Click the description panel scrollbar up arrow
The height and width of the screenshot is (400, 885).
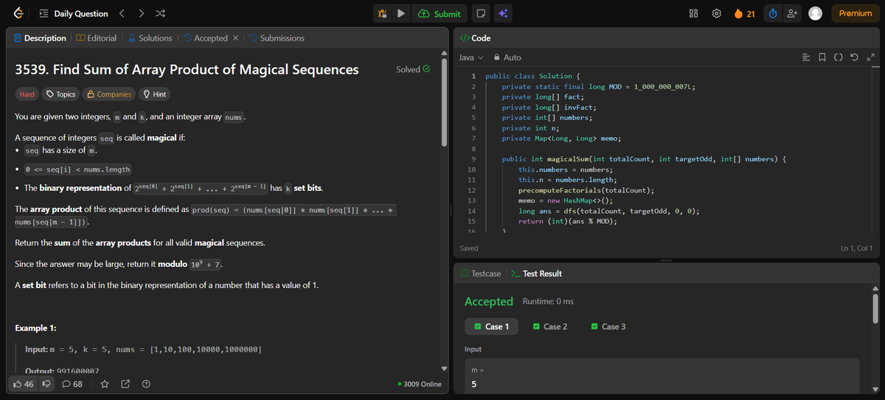pos(444,53)
